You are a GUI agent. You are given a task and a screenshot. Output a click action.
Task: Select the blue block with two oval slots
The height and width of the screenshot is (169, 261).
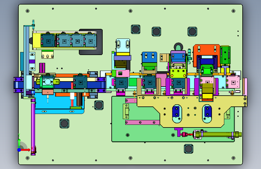click(150, 57)
